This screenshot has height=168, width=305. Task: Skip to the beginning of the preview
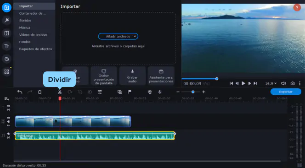coord(232,83)
